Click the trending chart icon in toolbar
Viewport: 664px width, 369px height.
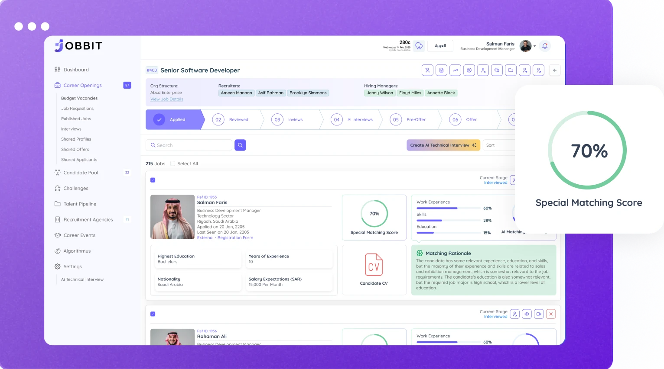(455, 71)
